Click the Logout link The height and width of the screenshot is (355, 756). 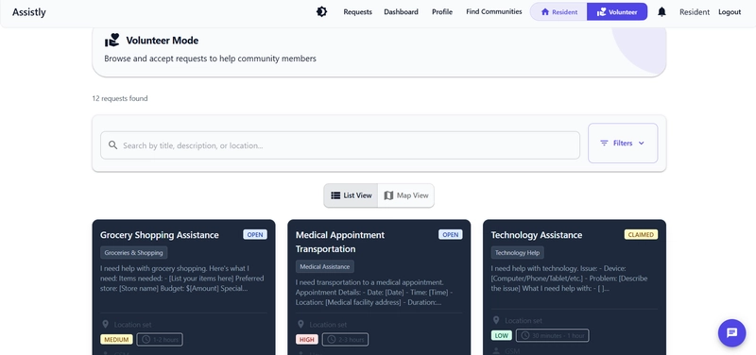pos(730,12)
